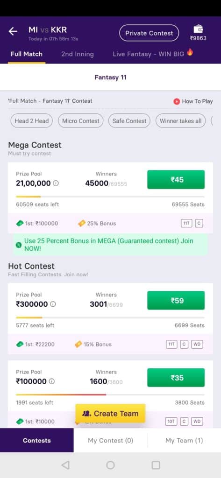The height and width of the screenshot is (478, 221).
Task: Tap info icon next to ₹300000 prize pool
Action: click(53, 304)
